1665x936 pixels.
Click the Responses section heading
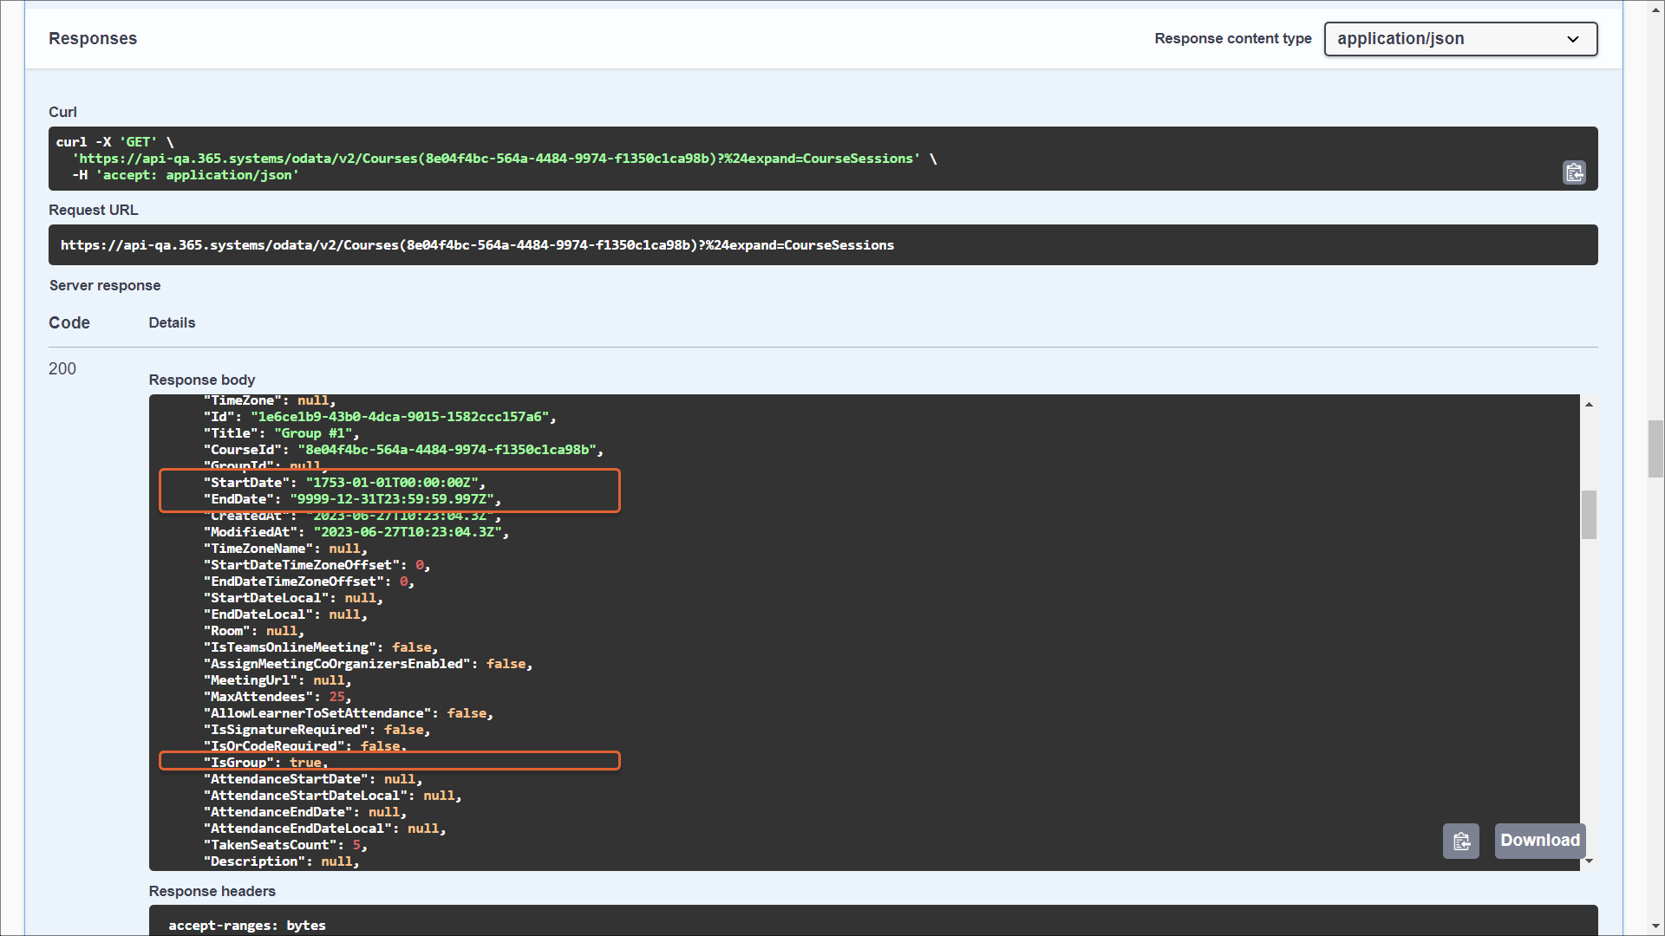(93, 39)
